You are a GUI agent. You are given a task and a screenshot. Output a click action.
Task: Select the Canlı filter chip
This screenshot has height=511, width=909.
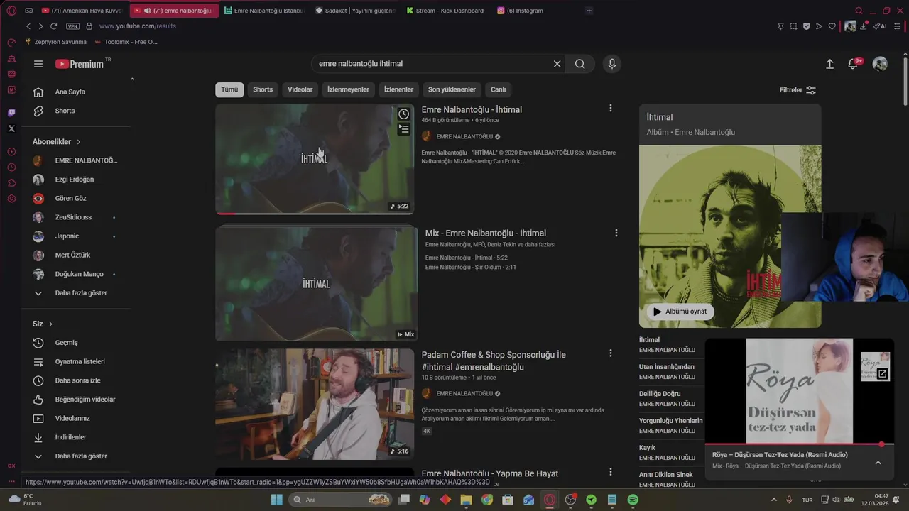(499, 89)
